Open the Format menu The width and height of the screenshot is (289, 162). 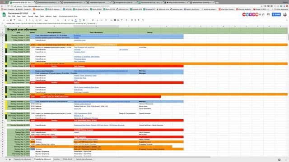point(30,16)
